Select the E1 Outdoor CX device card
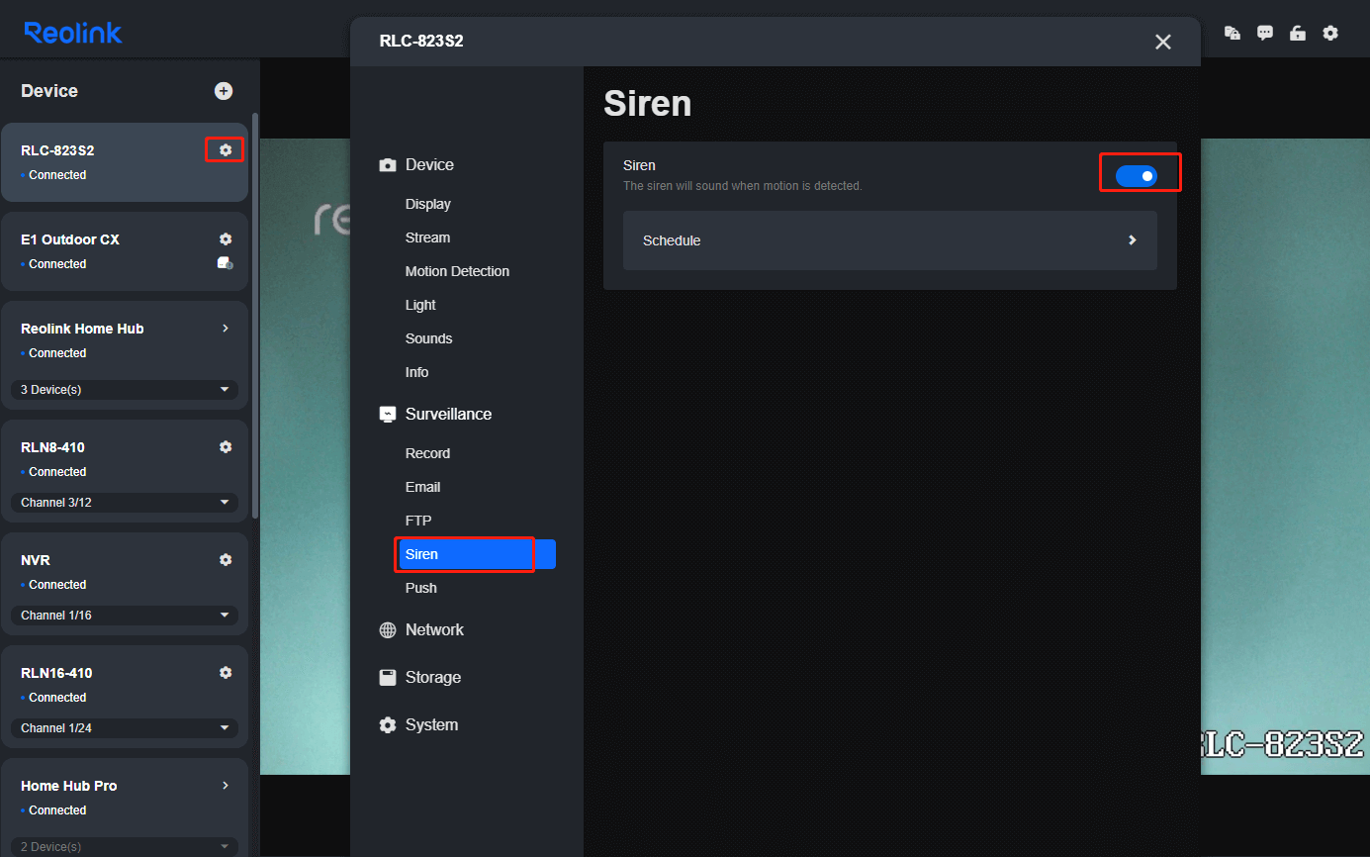The width and height of the screenshot is (1370, 857). tap(125, 251)
